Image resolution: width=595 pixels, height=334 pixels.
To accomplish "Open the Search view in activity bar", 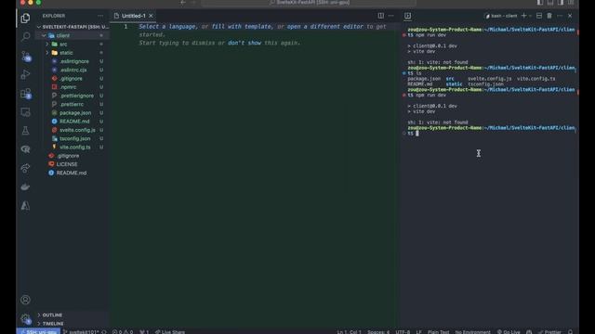I will point(25,37).
